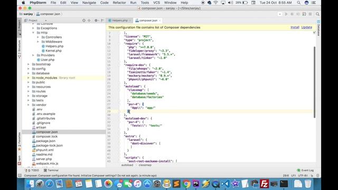This screenshot has height=190, width=338.
Task: Open the Terminal tool window button
Action: [x=51, y=170]
